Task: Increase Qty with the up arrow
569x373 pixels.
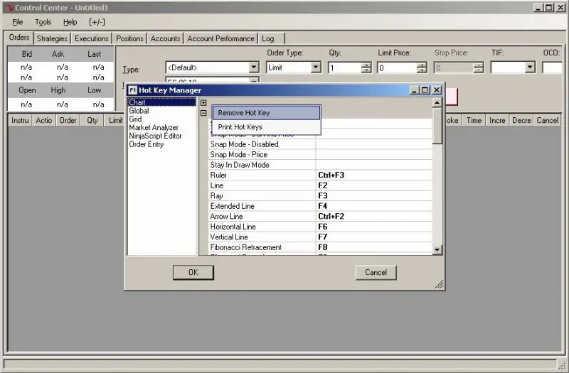Action: coord(366,65)
